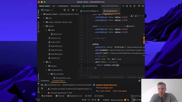Screen dimensions: 182x102
Task: Click components in the breadcrumb path
Action: [63, 6]
